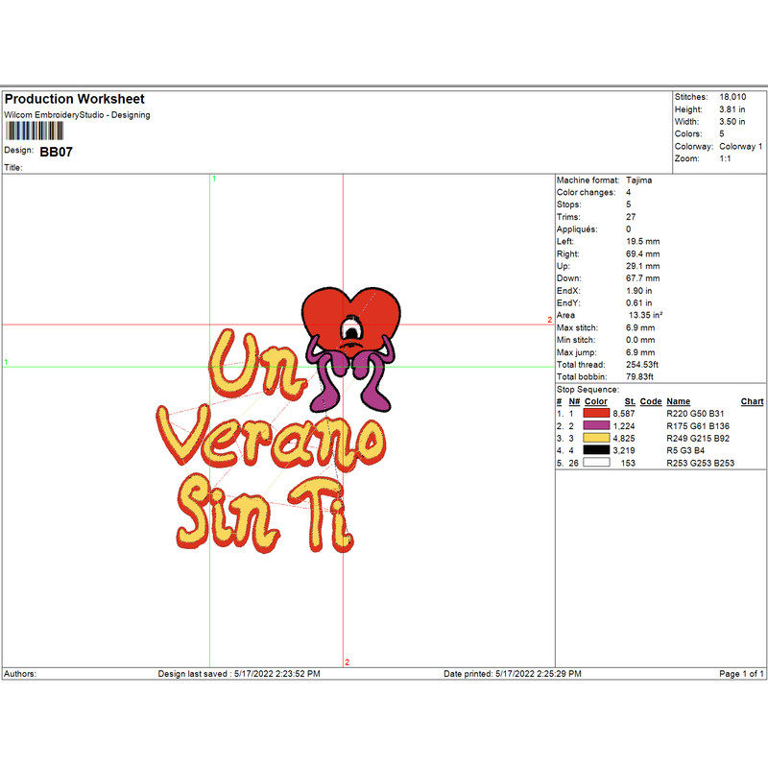Click the Page 1 of 1 label
This screenshot has width=768, height=768.
(x=741, y=674)
